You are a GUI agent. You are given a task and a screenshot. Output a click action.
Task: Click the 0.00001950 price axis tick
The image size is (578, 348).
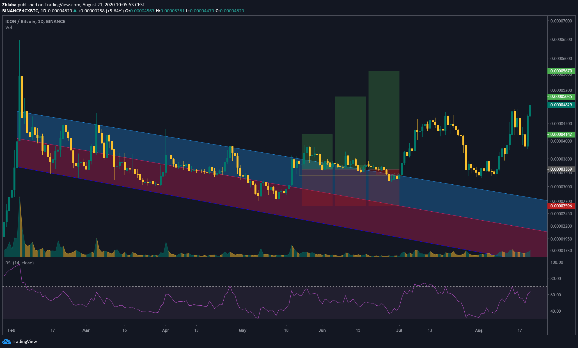point(561,239)
